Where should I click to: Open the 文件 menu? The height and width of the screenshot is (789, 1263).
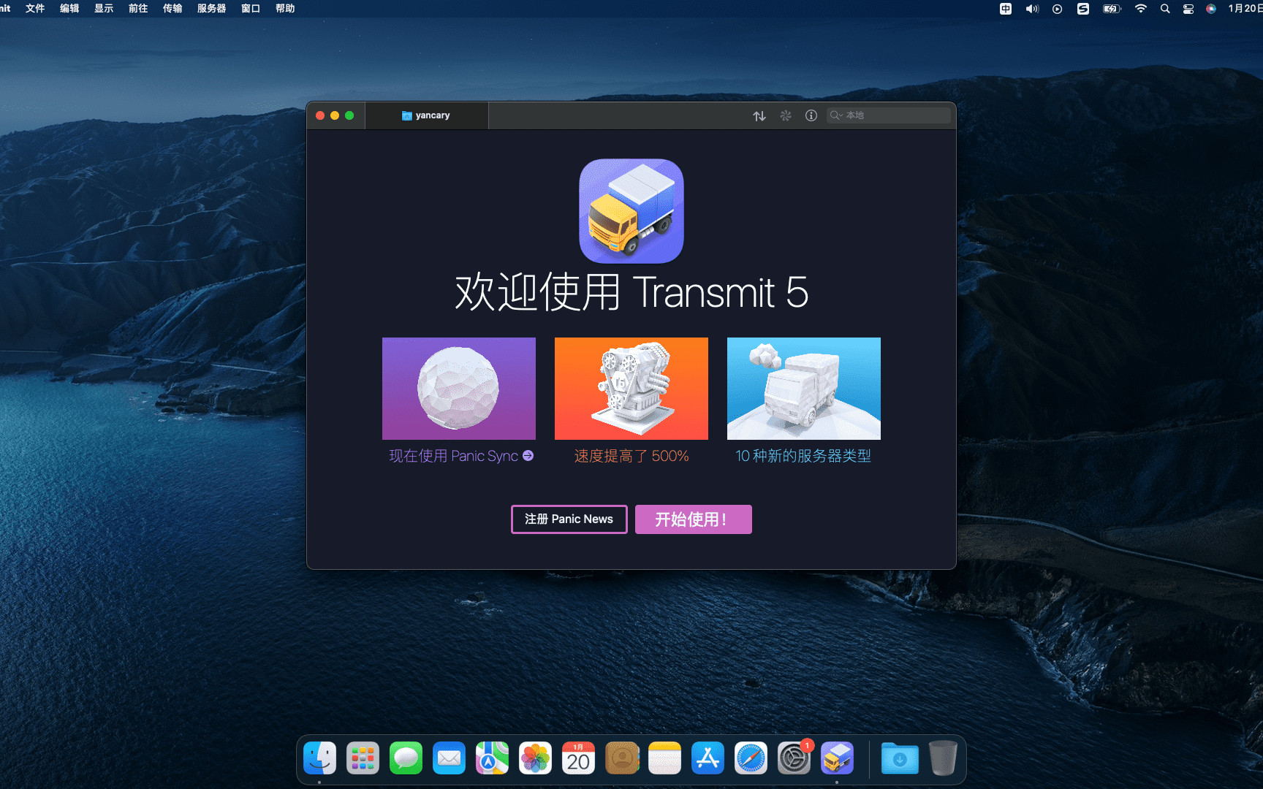click(35, 9)
